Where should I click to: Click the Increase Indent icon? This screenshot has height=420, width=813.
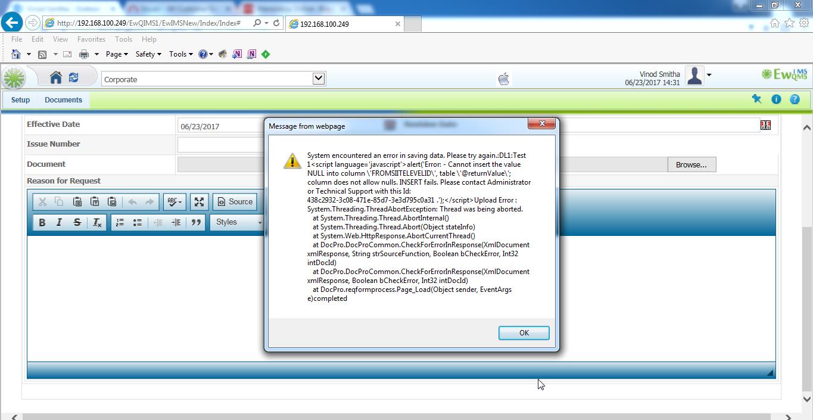coord(176,222)
